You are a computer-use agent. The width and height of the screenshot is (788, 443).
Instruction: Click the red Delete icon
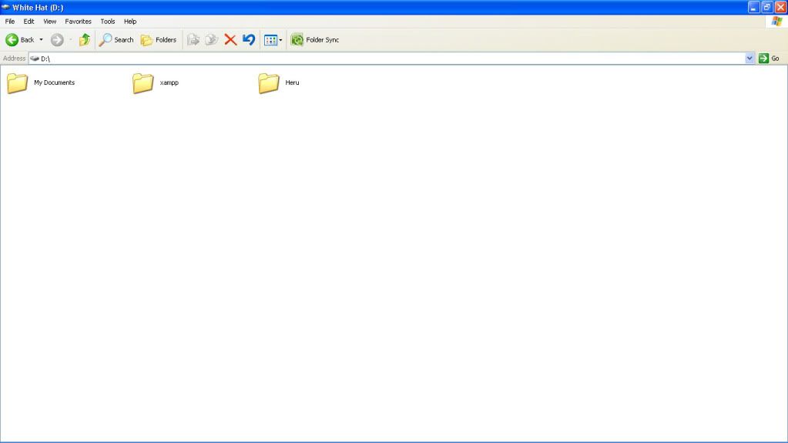click(x=230, y=40)
